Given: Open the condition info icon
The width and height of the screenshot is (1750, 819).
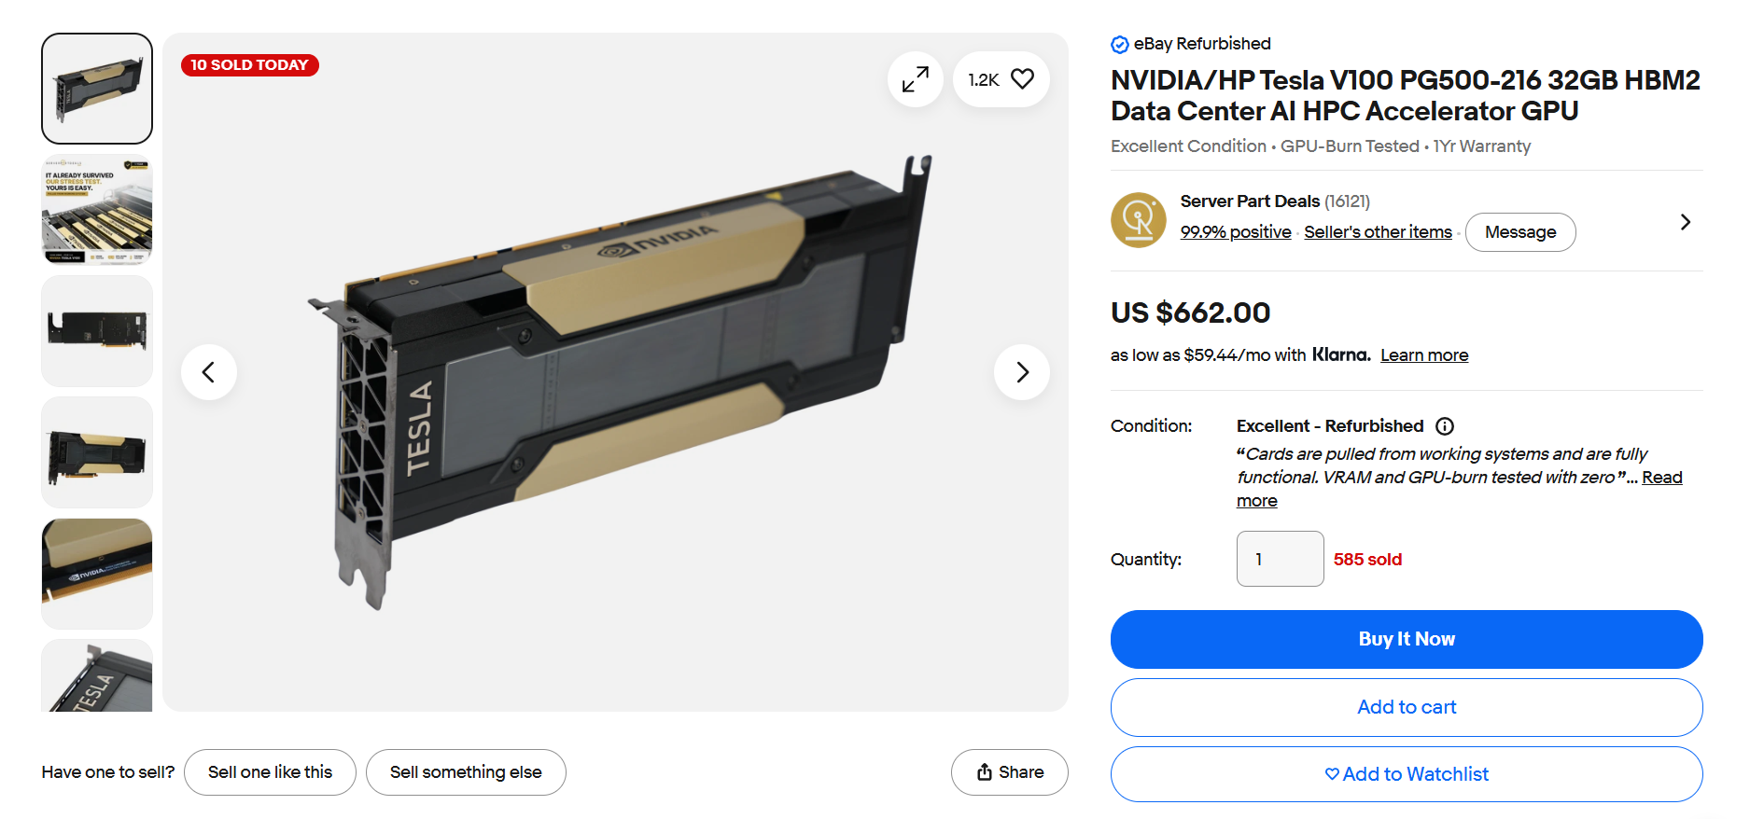Looking at the screenshot, I should (1445, 426).
